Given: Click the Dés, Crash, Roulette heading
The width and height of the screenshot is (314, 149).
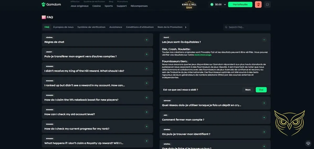Looking at the screenshot, I should pos(177,49).
